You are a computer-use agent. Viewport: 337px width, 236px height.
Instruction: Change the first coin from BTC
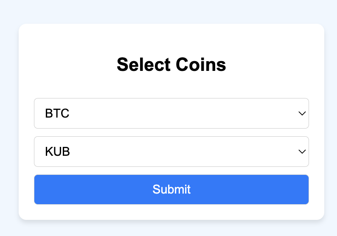coord(171,113)
